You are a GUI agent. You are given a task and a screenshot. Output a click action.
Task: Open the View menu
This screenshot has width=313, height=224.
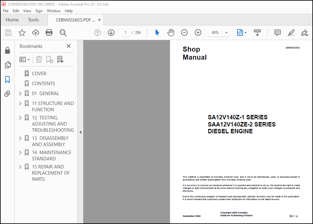27,11
